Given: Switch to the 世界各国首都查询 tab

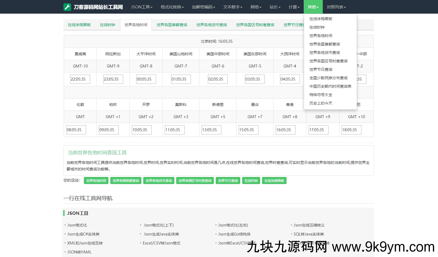Looking at the screenshot, I should [172, 25].
